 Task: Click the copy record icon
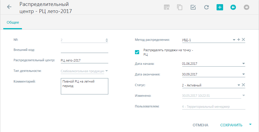[180, 7]
